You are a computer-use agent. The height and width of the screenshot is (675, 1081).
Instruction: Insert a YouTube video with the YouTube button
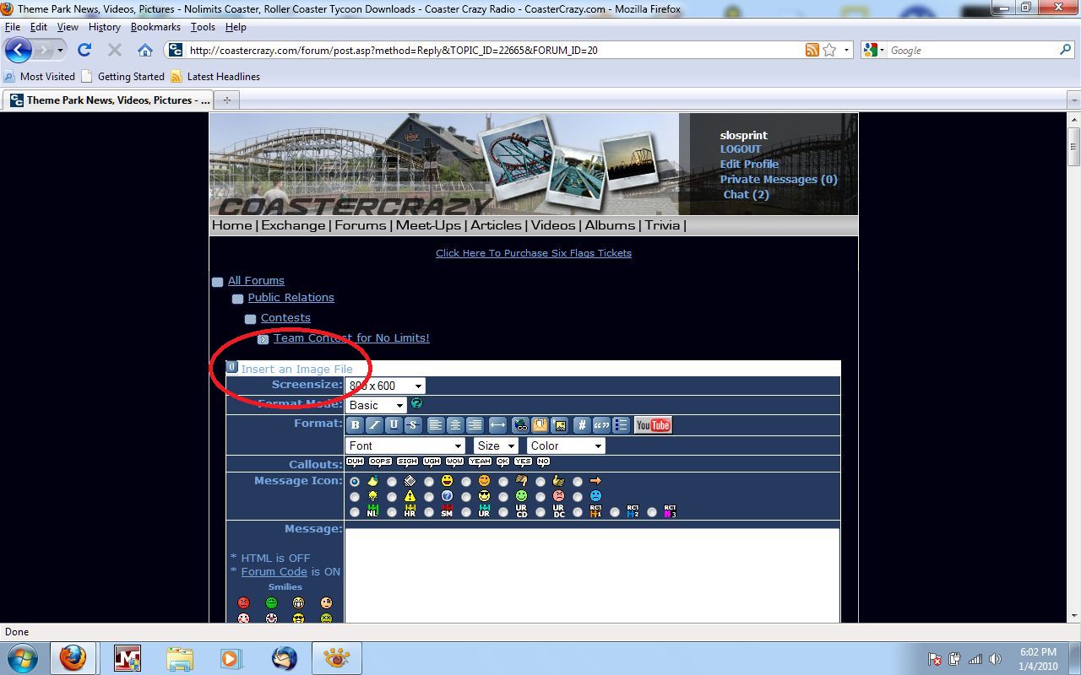(653, 425)
